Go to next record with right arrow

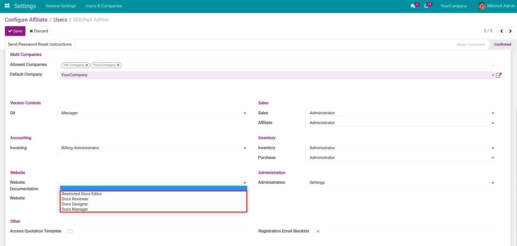coord(510,31)
